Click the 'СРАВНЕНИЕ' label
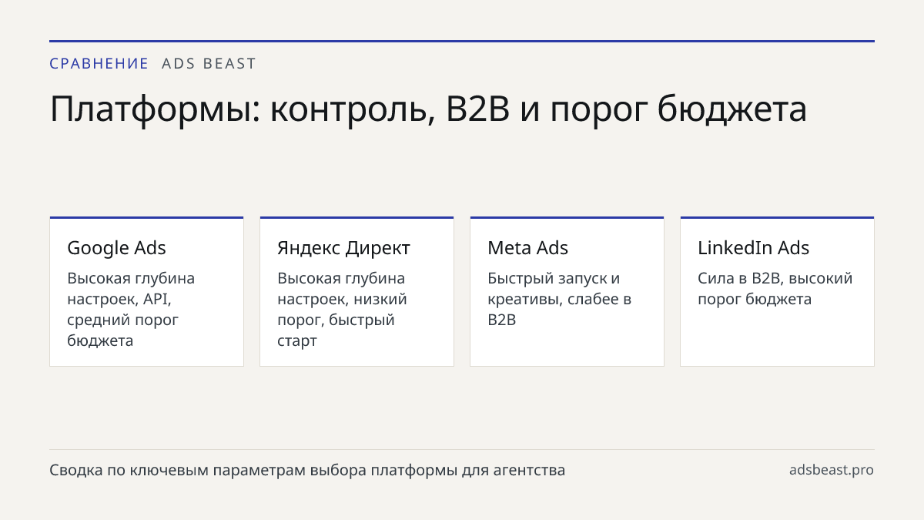The height and width of the screenshot is (520, 924). [x=99, y=64]
